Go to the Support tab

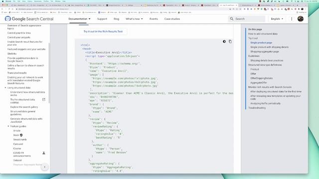102,19
